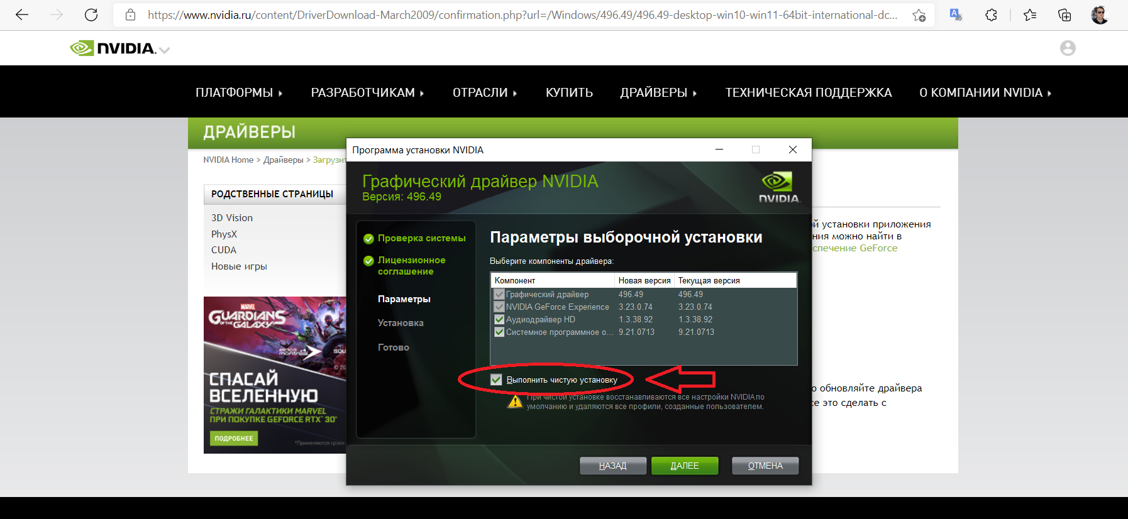Open the NVIDIA site account user icon
The height and width of the screenshot is (519, 1128).
pyautogui.click(x=1068, y=48)
